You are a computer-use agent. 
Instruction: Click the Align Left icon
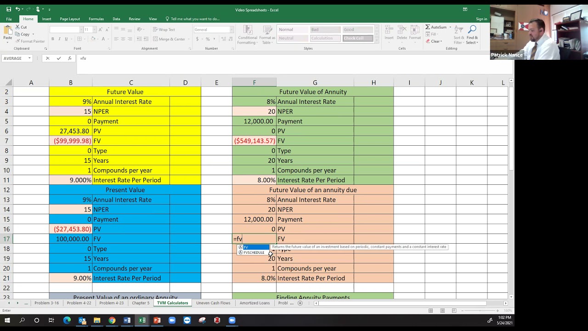click(x=116, y=39)
